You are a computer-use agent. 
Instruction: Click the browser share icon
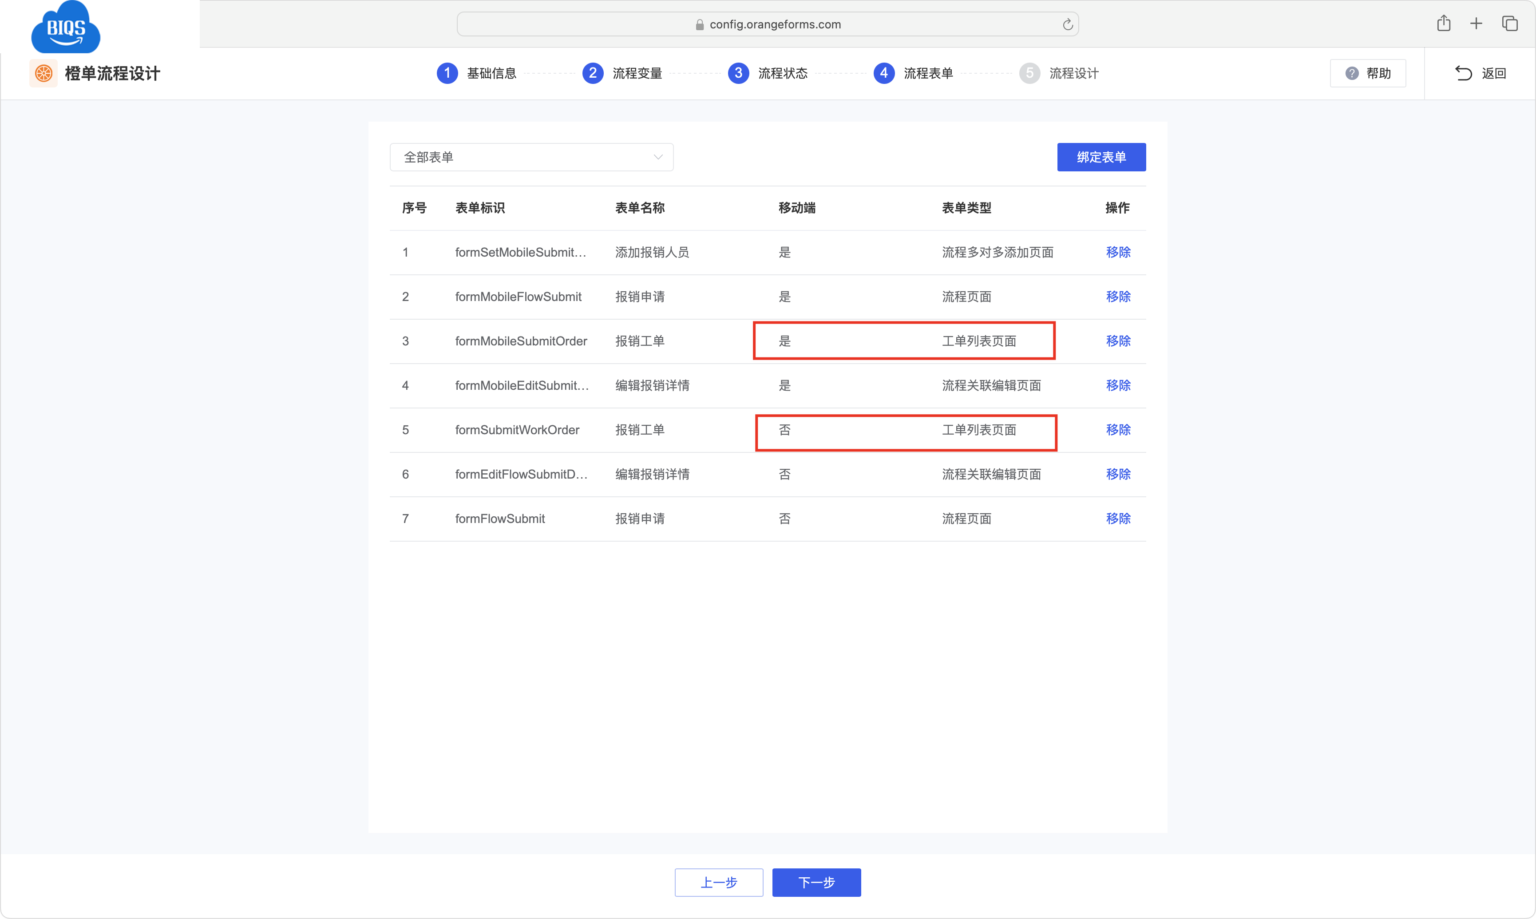(1443, 24)
